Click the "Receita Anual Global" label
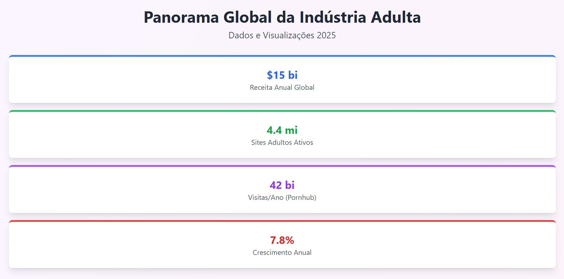Viewport: 564px width, 279px height. pos(282,87)
